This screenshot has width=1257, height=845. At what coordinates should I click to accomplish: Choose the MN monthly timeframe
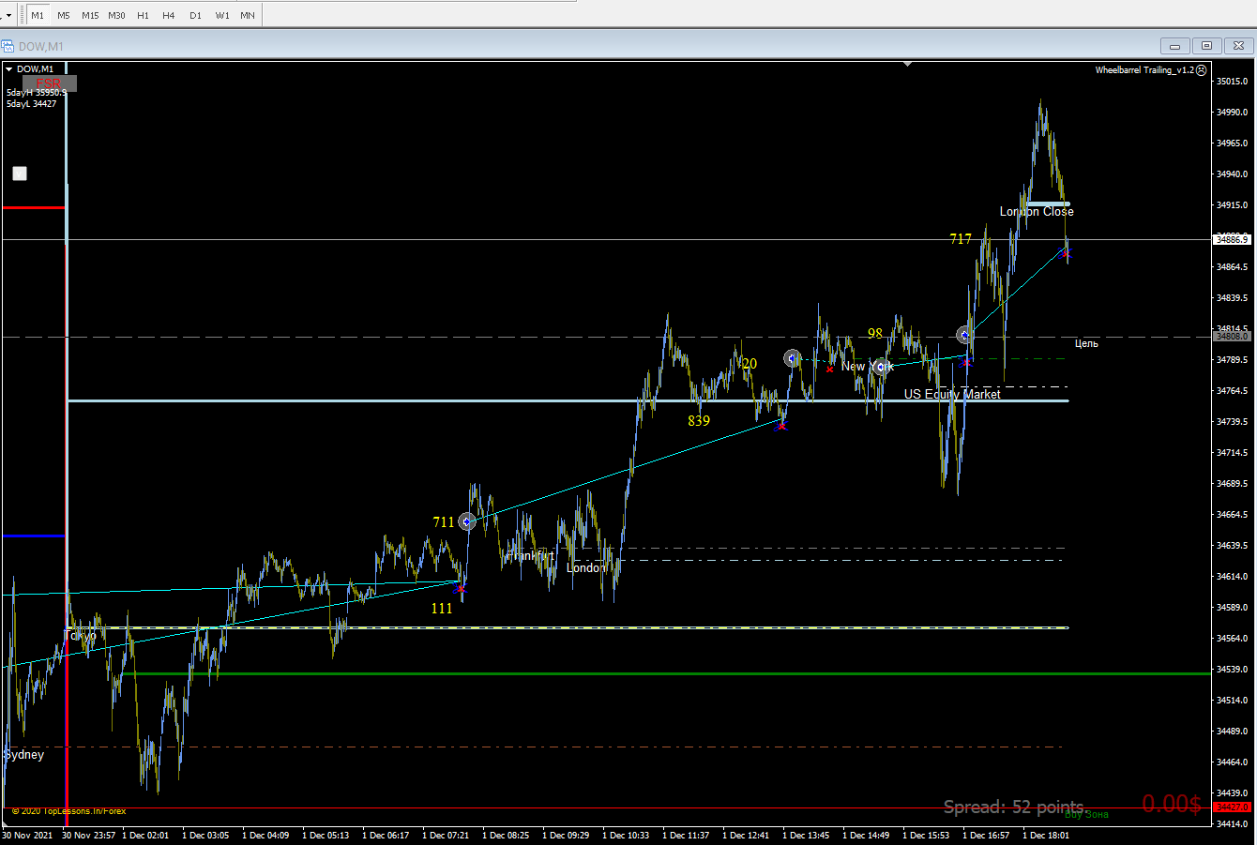(248, 15)
